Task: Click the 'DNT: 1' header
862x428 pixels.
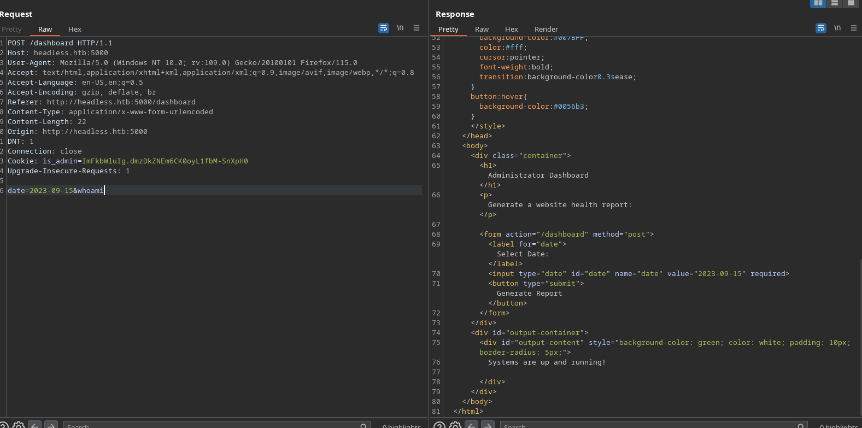Action: [x=21, y=142]
